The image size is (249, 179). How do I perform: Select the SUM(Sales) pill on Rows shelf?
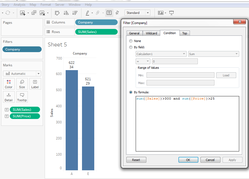coord(96,32)
